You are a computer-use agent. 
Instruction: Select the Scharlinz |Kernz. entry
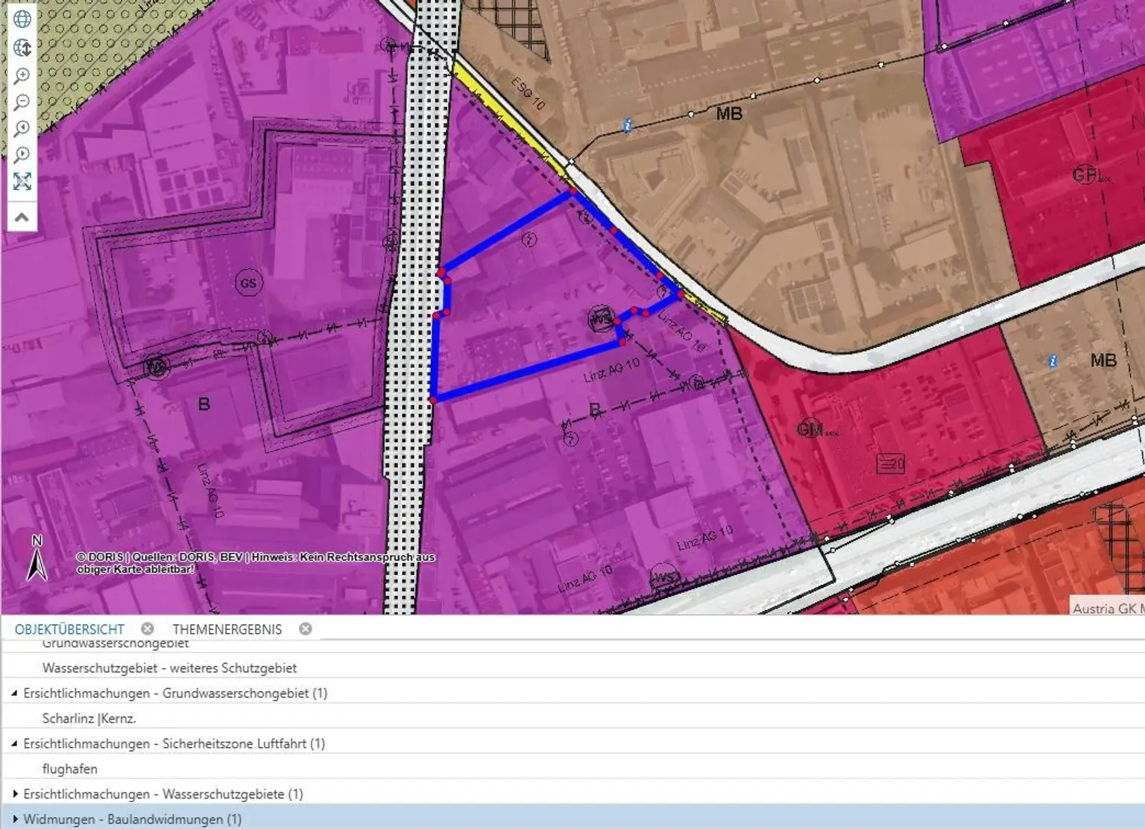click(x=89, y=719)
